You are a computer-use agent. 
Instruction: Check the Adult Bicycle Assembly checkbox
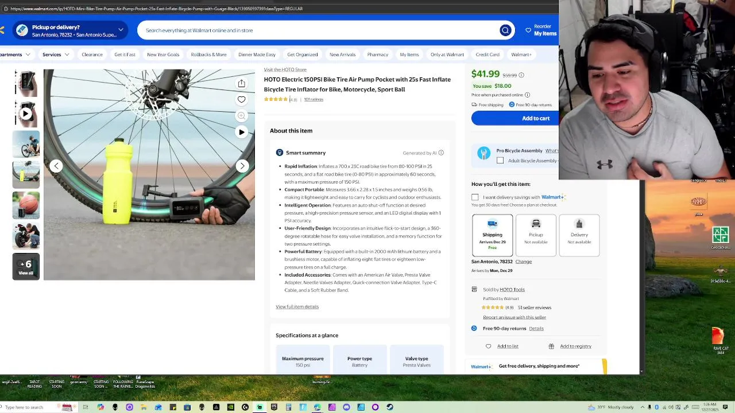500,161
